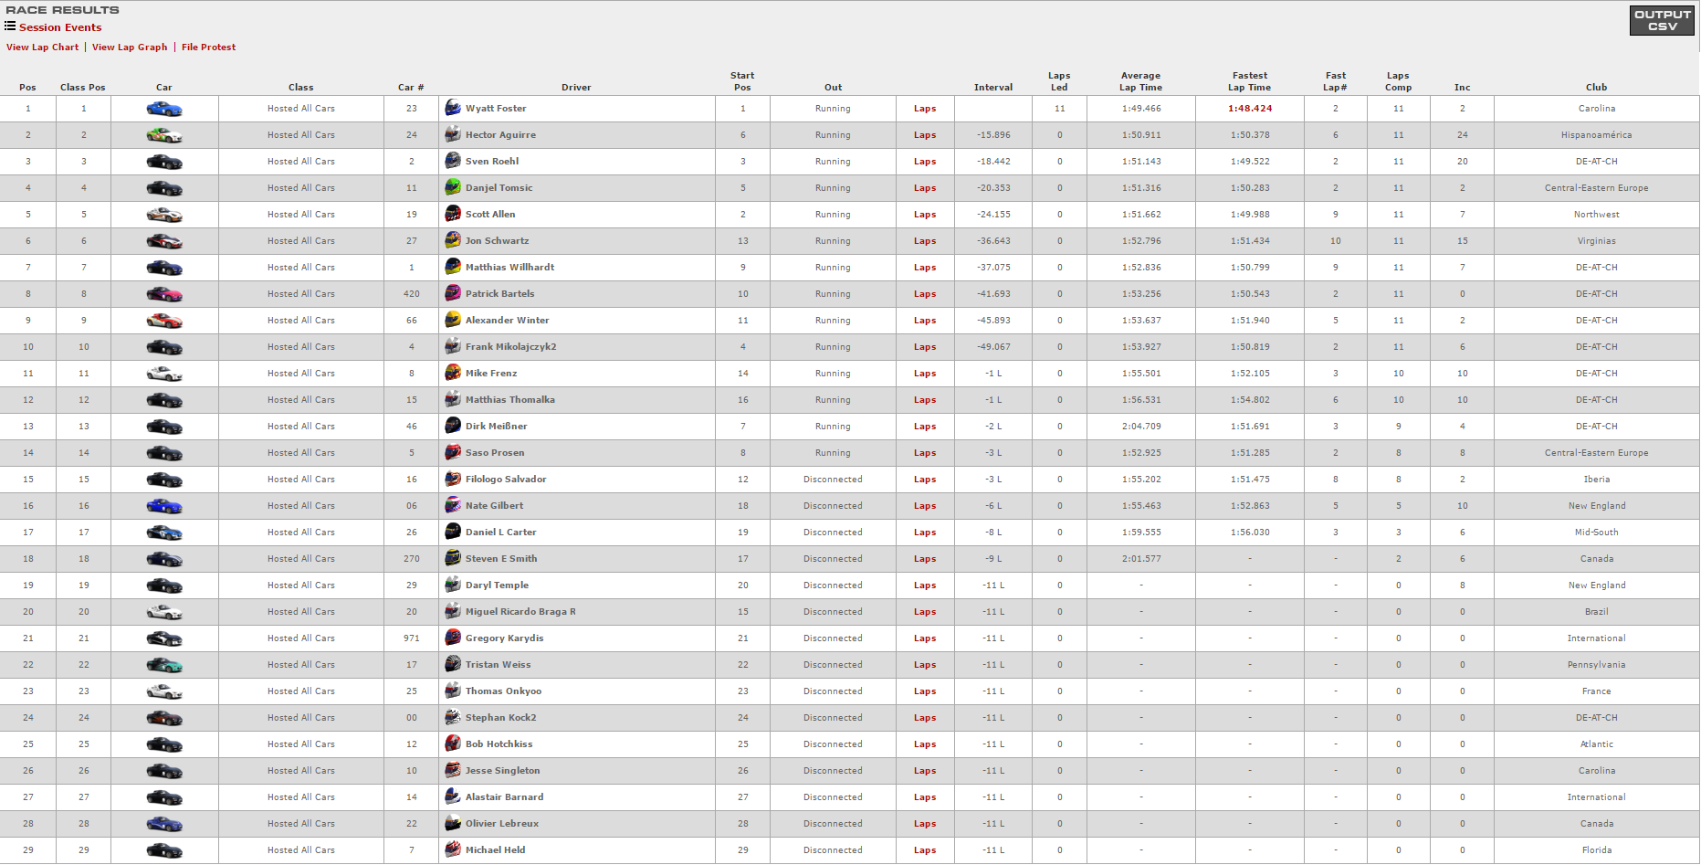
Task: Click Danjel Tomsic's green helmet icon
Action: tap(453, 188)
